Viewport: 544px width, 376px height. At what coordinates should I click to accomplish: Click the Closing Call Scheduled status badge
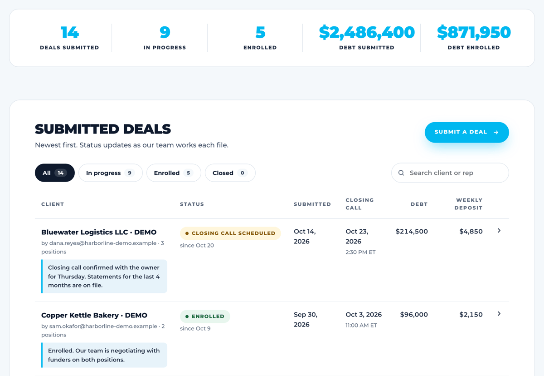[230, 233]
